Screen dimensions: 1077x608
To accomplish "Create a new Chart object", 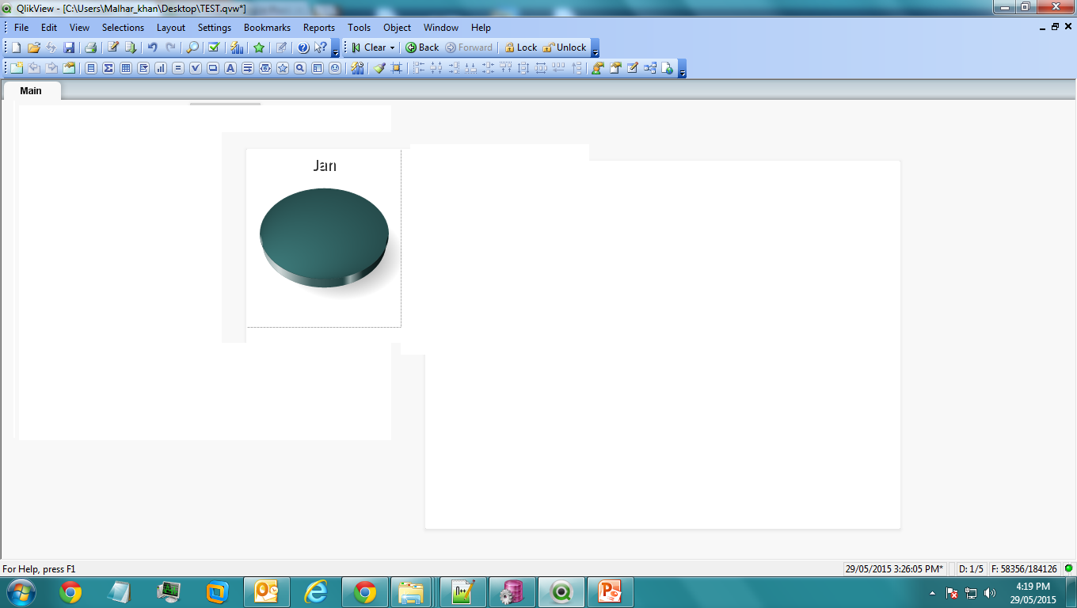I will tap(161, 68).
